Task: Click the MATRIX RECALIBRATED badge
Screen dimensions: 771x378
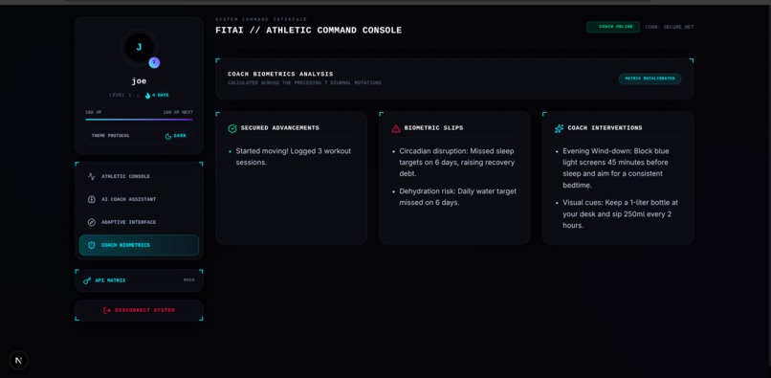Action: tap(650, 78)
